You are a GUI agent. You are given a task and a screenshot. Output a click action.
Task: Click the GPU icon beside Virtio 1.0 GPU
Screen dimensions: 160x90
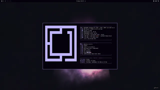pos(82,30)
